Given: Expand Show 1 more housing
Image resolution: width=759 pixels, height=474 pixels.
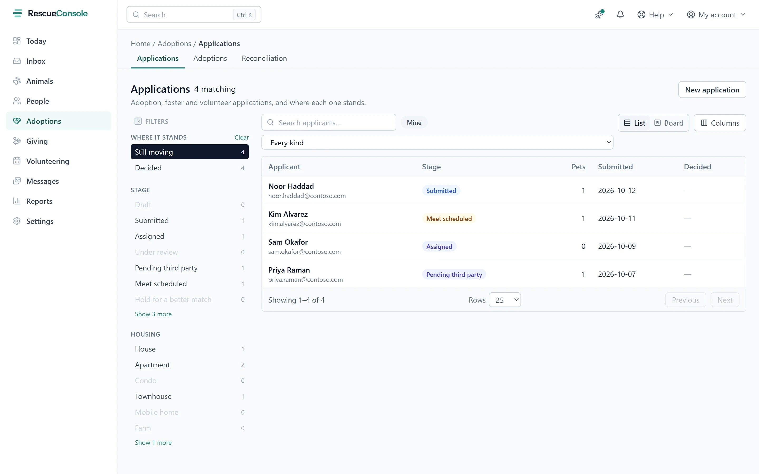Looking at the screenshot, I should [x=153, y=443].
